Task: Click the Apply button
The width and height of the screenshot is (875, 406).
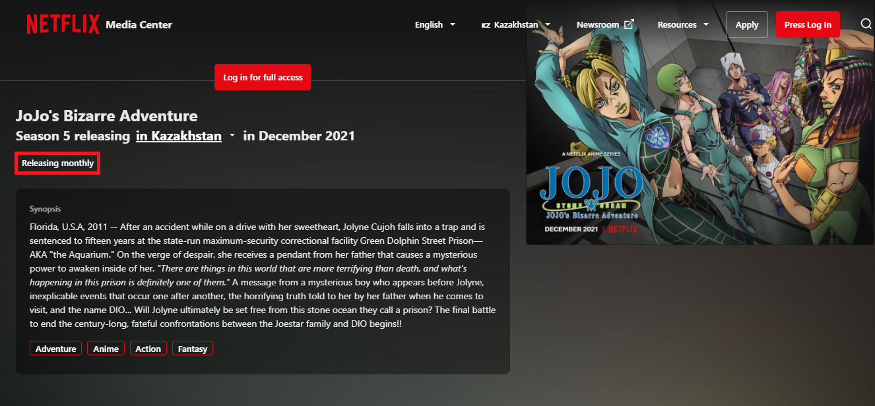Action: (x=746, y=24)
